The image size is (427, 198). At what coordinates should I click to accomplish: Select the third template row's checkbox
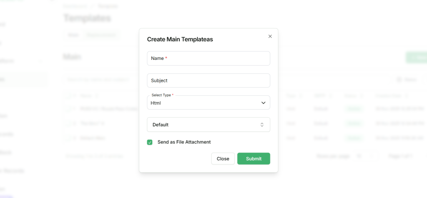tap(68, 138)
